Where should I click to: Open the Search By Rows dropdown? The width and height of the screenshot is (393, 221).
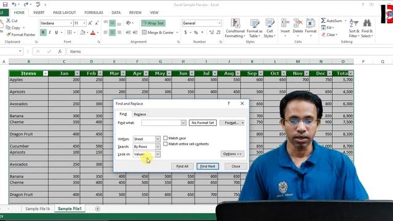tap(157, 146)
